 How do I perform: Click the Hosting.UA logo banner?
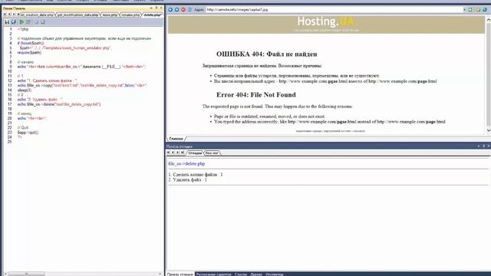coord(326,24)
